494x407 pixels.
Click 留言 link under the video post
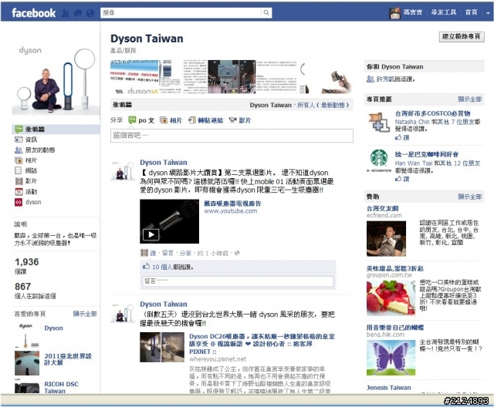[168, 253]
